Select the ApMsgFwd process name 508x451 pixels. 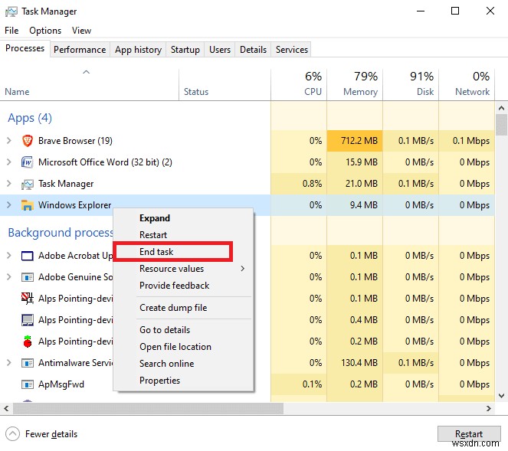(x=61, y=384)
